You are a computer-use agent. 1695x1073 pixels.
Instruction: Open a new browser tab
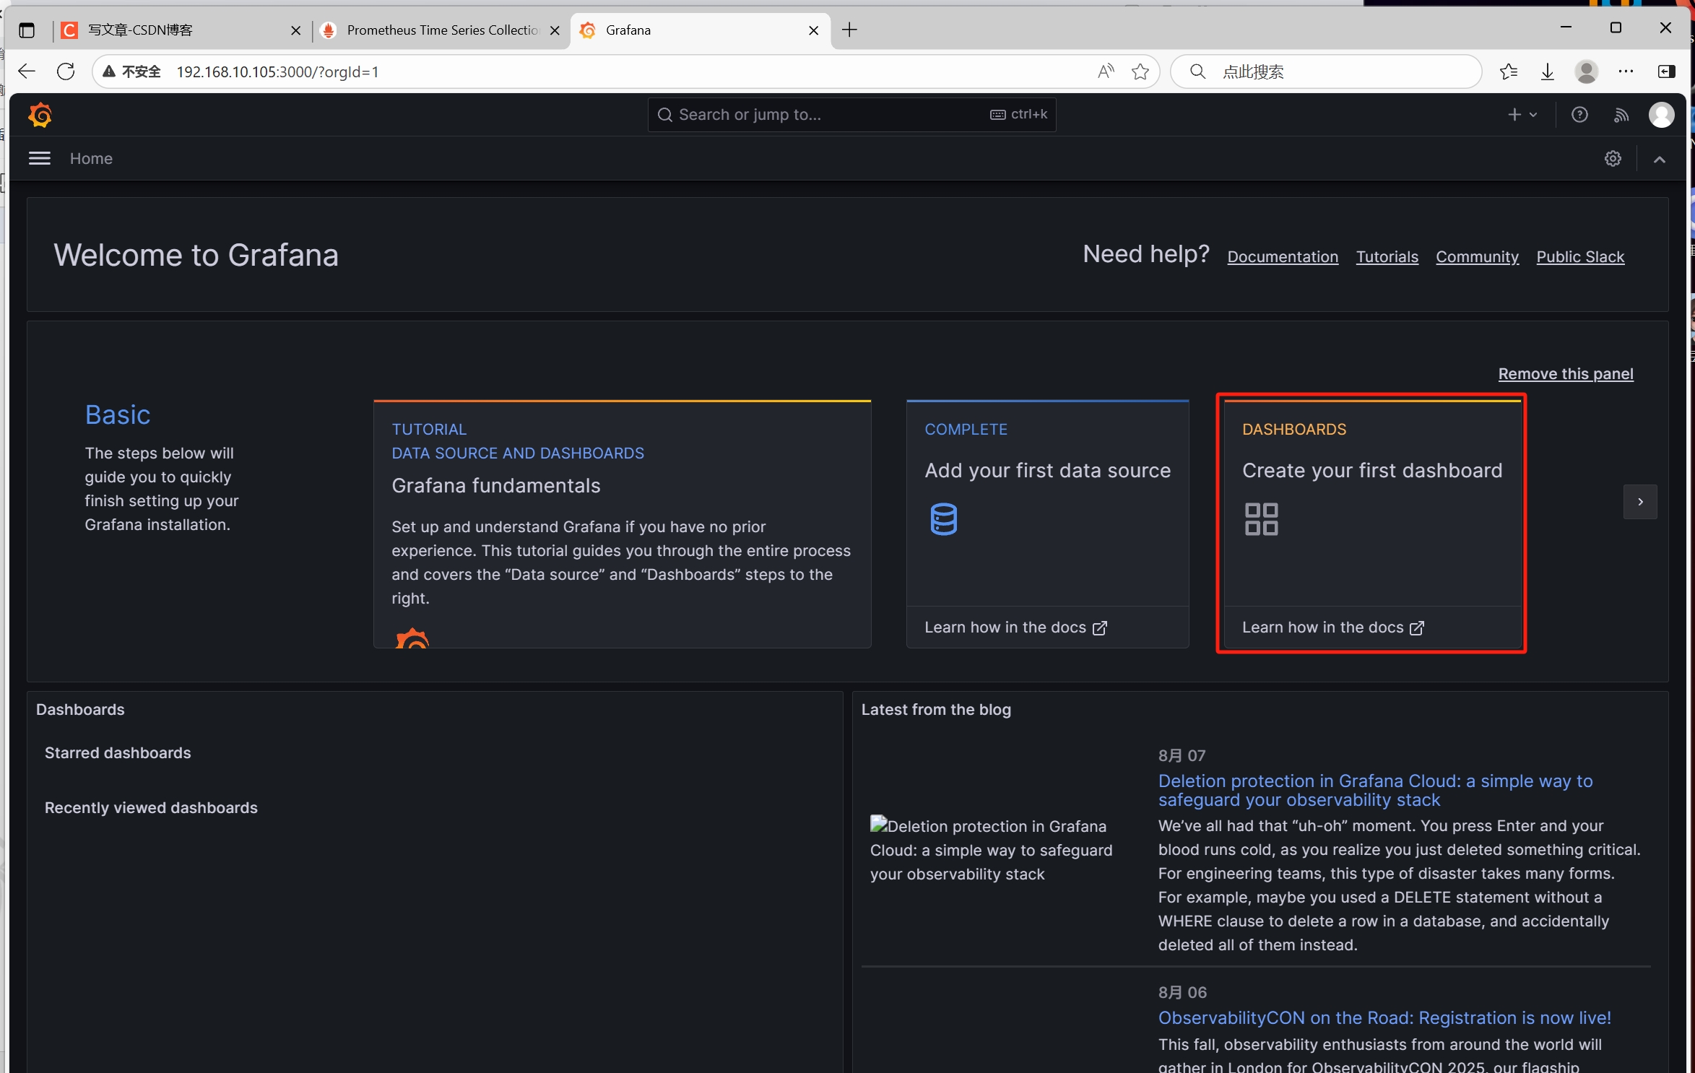[849, 30]
